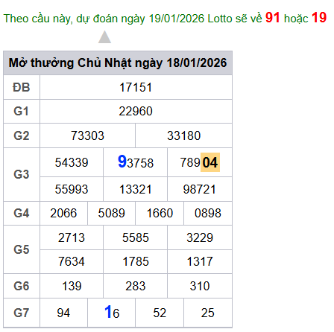This screenshot has width=334, height=332.
Task: Click G7 value 94
Action: point(63,313)
